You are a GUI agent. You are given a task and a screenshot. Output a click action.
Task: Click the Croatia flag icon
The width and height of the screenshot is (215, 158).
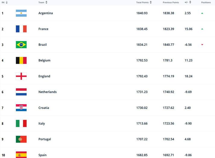point(21,108)
